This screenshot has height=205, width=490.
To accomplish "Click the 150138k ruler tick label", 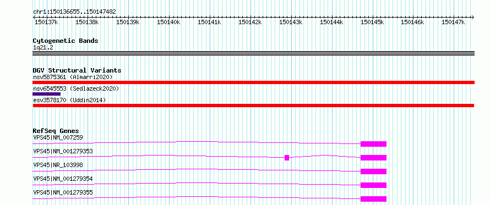I will coord(87,22).
